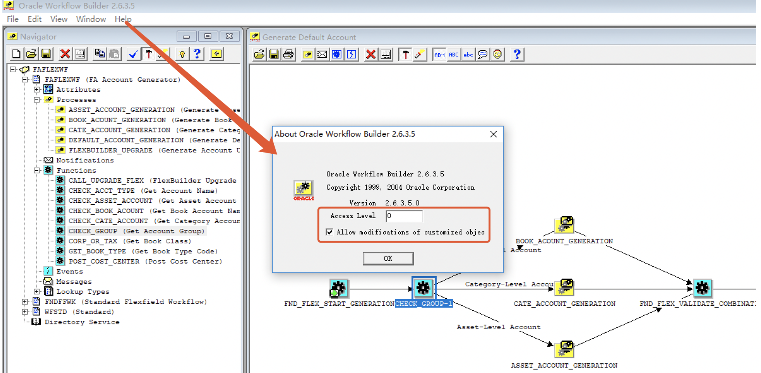Click the New workflow icon in Navigator toolbar
Image resolution: width=761 pixels, height=373 pixels.
pos(16,54)
